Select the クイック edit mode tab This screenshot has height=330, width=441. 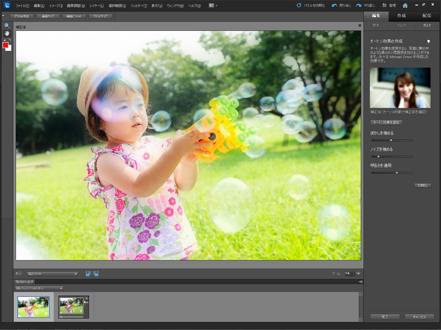point(401,26)
